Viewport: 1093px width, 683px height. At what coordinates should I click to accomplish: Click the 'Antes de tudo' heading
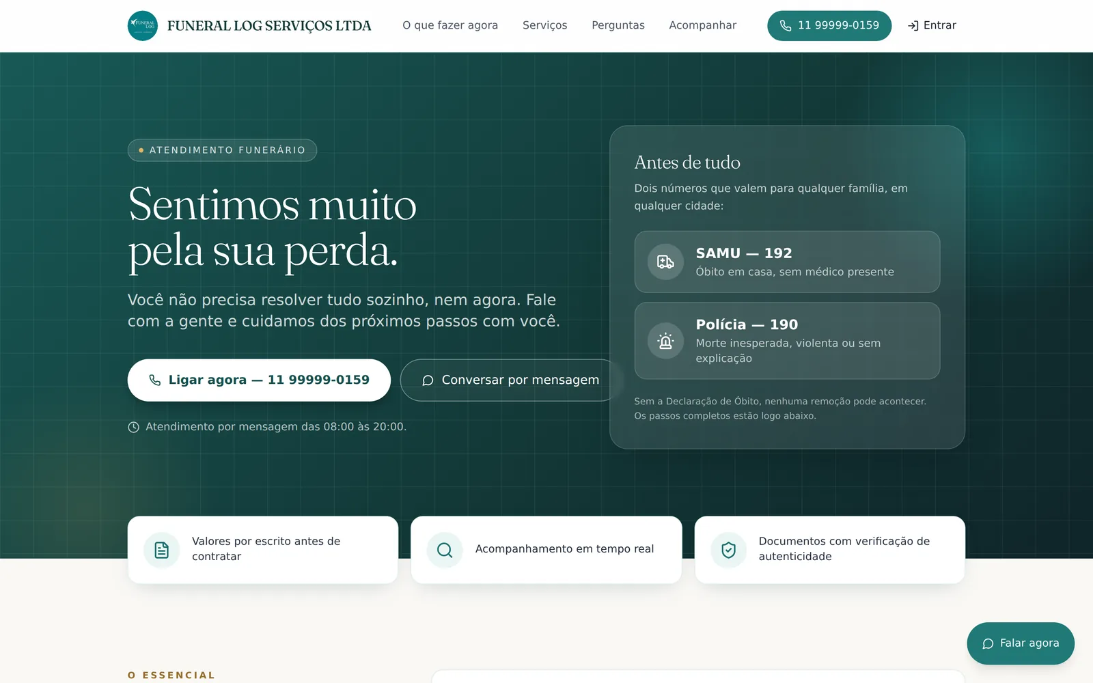(687, 163)
